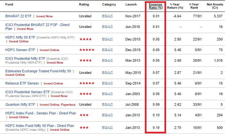Image resolution: width=225 pixels, height=134 pixels.
Task: Click the 1-Year Rank column header
Action: click(194, 6)
